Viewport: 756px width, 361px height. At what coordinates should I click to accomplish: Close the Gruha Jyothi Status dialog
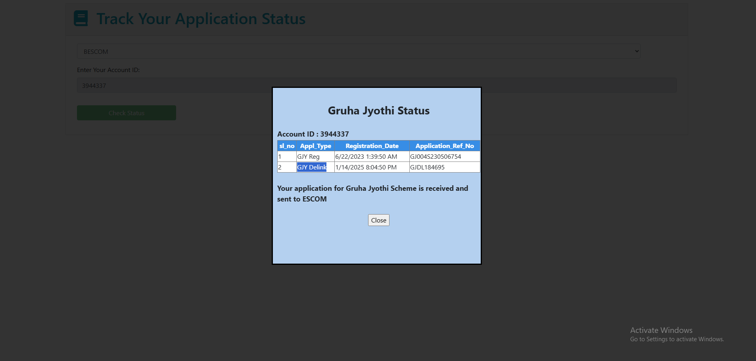pyautogui.click(x=378, y=220)
